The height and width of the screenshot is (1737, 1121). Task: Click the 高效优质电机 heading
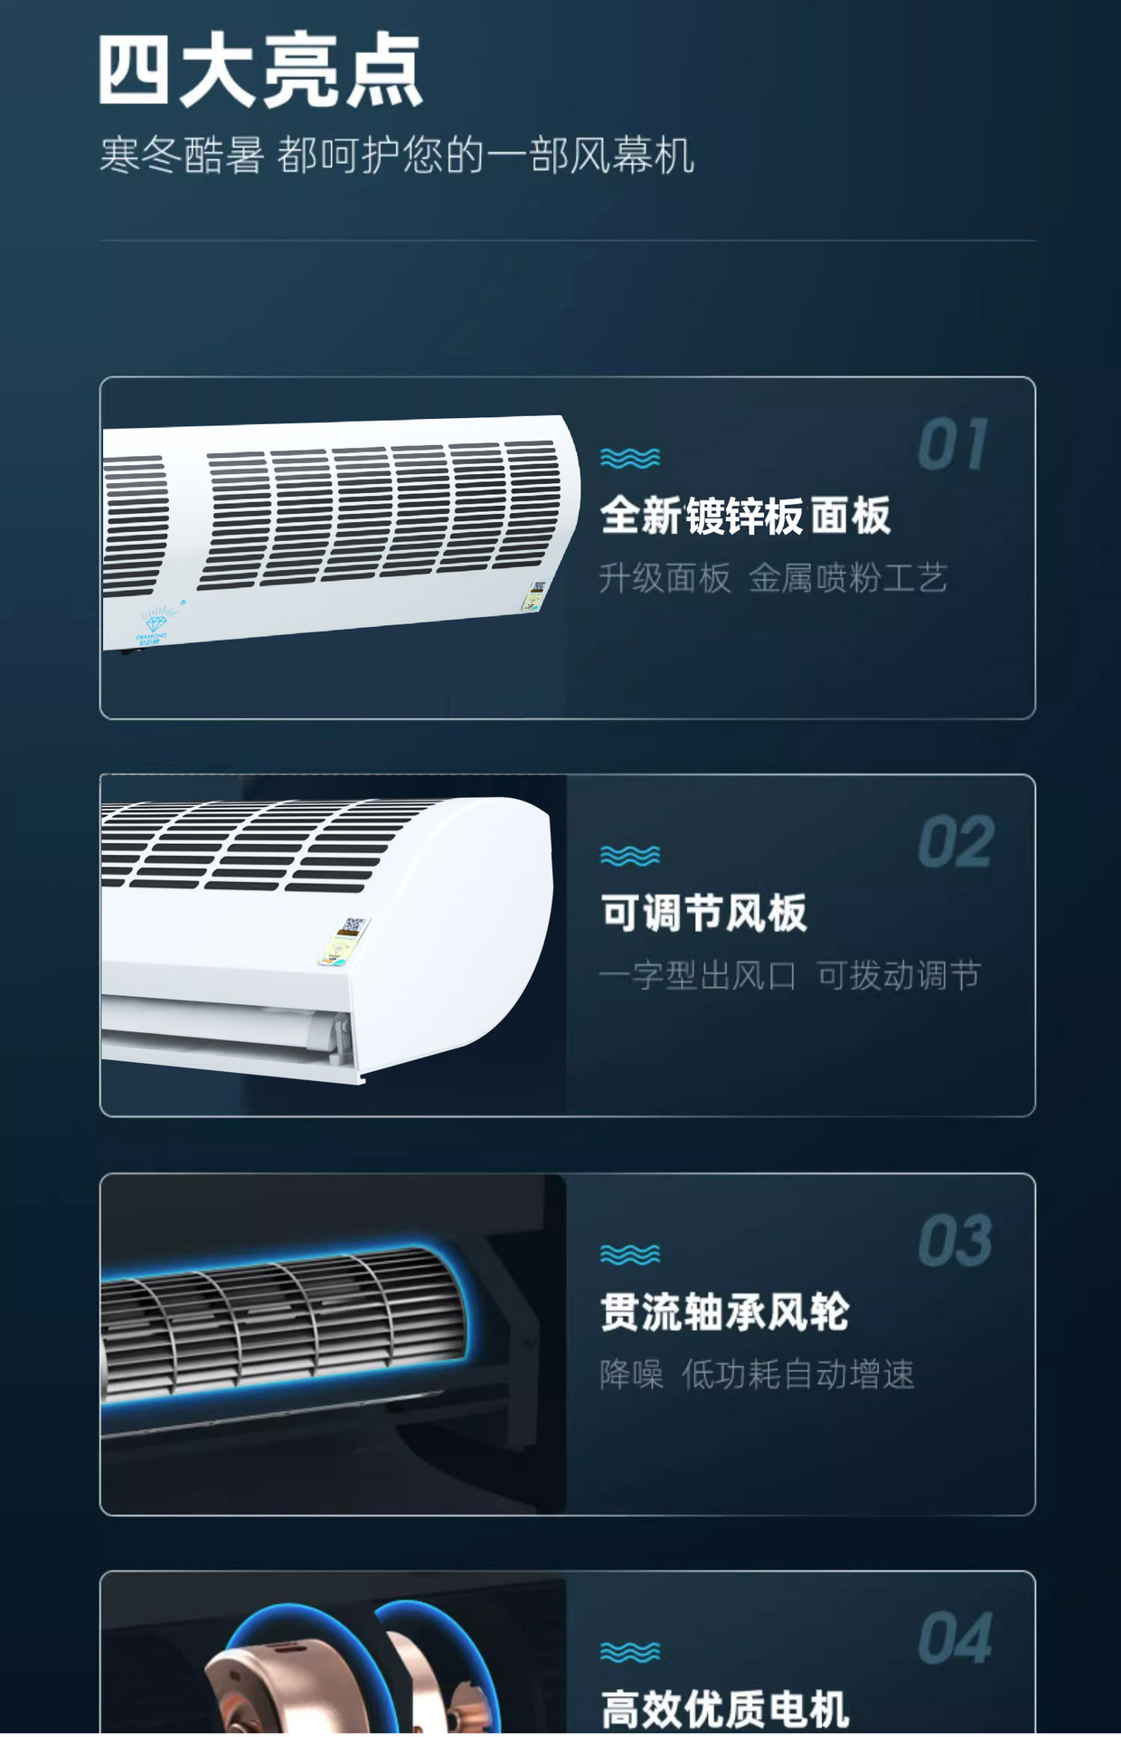[725, 1709]
